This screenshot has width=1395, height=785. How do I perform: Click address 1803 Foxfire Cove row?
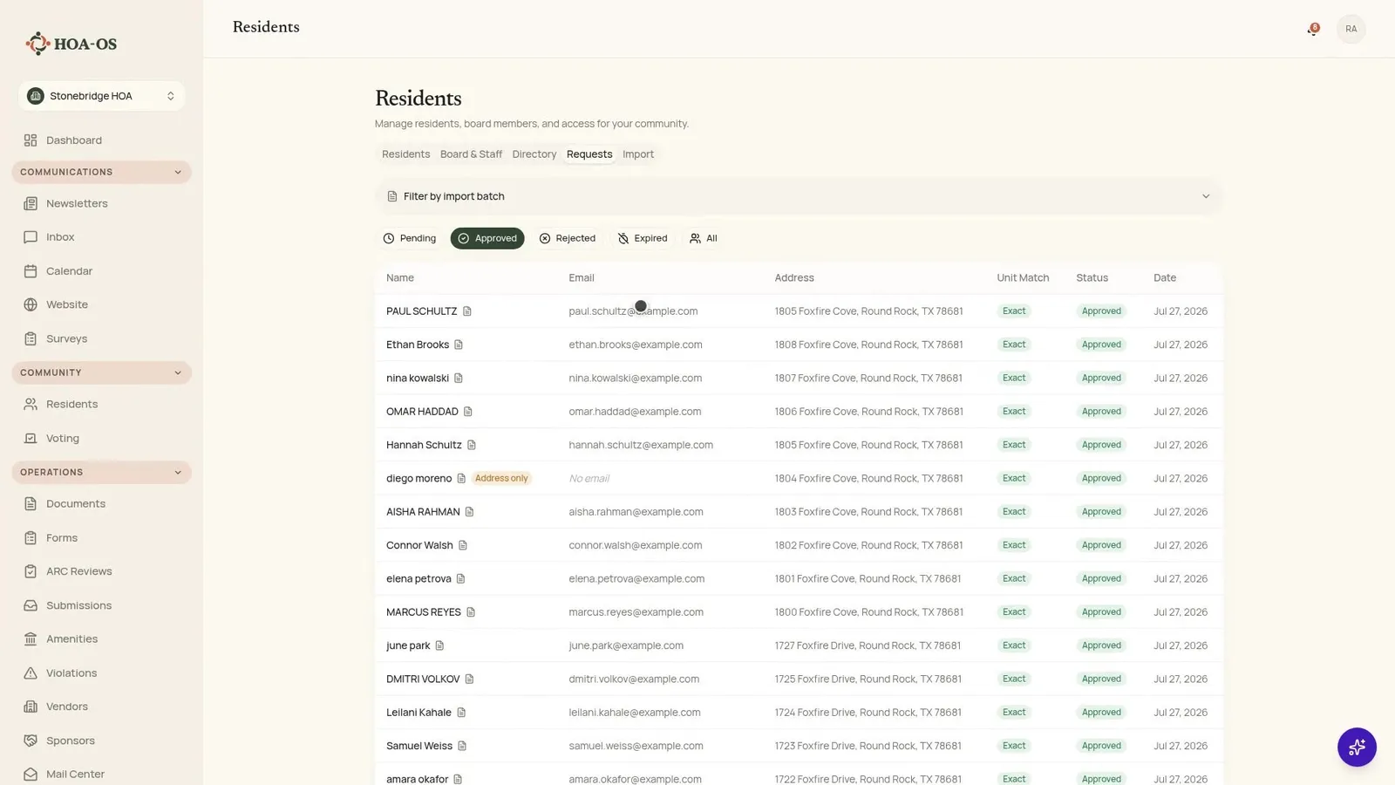click(868, 512)
